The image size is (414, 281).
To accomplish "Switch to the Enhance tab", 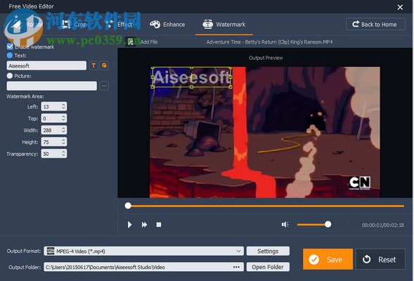I will 167,25.
